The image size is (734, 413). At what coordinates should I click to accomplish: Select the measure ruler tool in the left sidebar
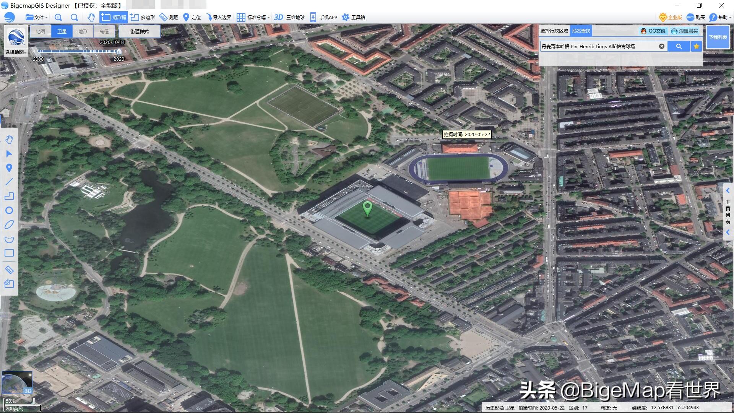coord(10,270)
